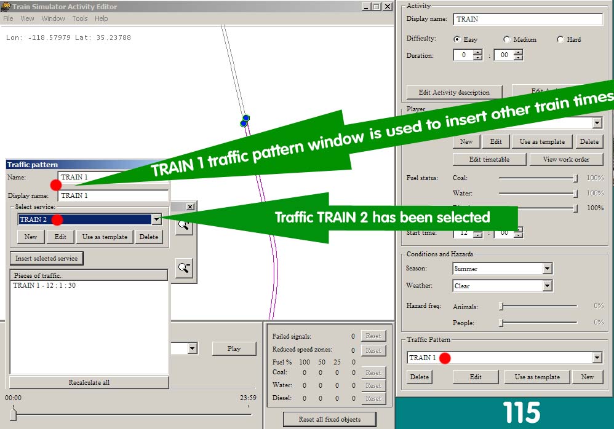
Task: Open the Season dropdown
Action: coord(547,268)
